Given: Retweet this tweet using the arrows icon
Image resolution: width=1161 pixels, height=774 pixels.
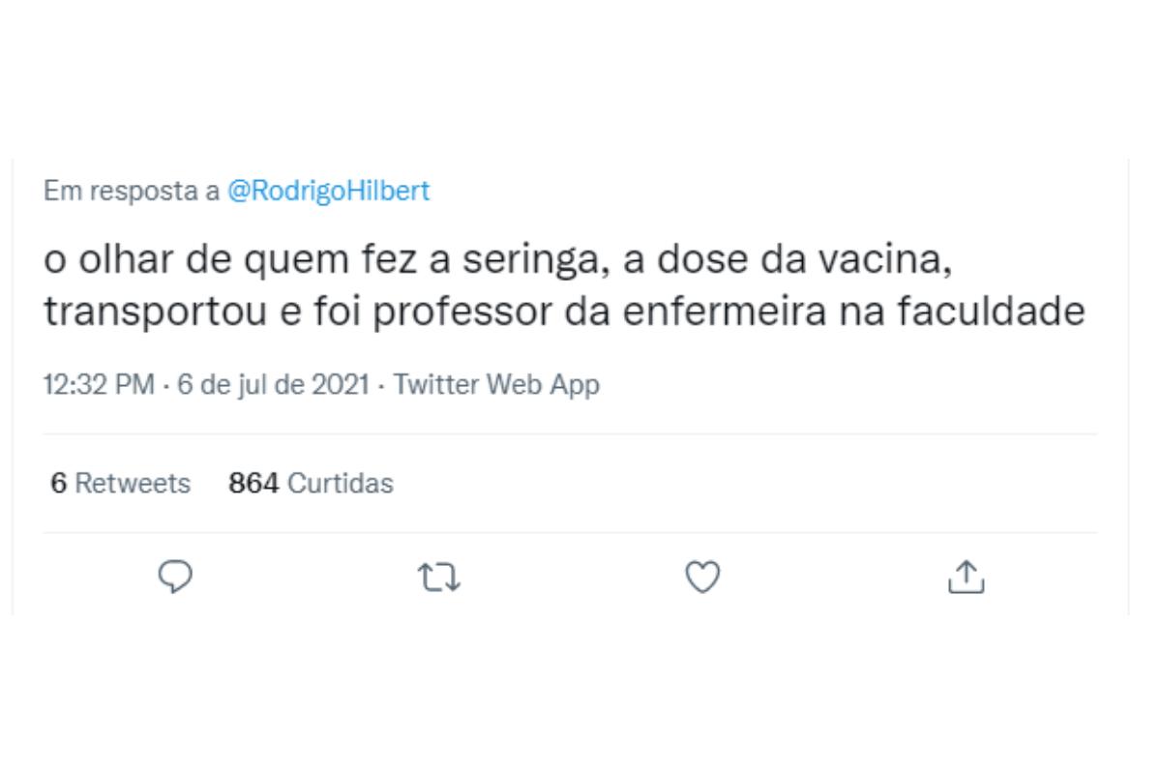Looking at the screenshot, I should (438, 578).
